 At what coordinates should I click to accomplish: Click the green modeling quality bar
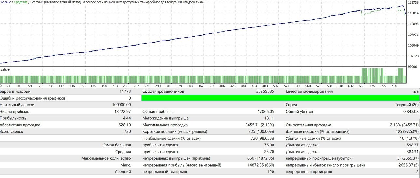click(x=281, y=98)
